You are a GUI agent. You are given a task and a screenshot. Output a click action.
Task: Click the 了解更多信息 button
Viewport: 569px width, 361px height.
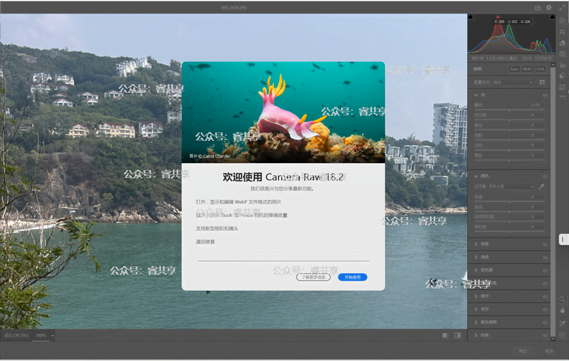pos(313,277)
